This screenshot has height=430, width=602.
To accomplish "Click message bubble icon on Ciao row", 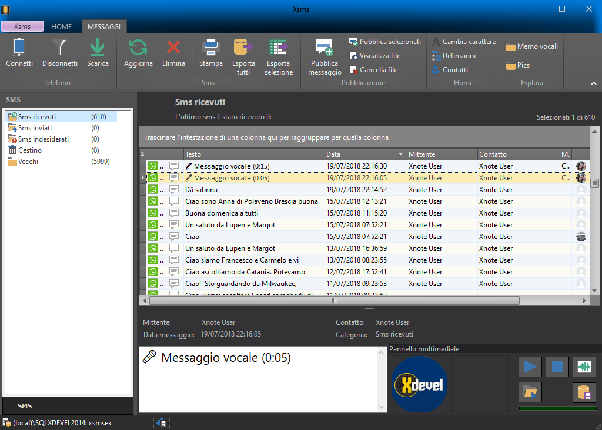I will click(x=174, y=236).
